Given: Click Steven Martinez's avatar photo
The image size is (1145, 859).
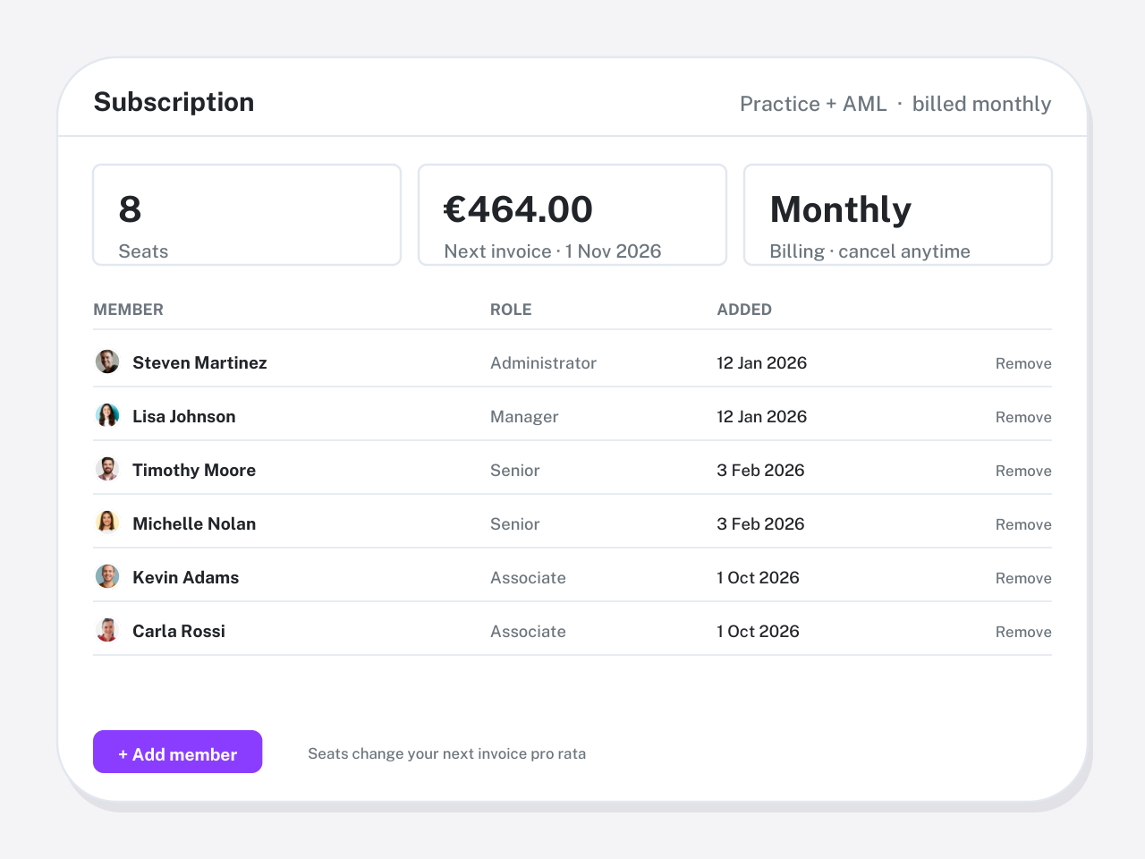Looking at the screenshot, I should (x=107, y=361).
